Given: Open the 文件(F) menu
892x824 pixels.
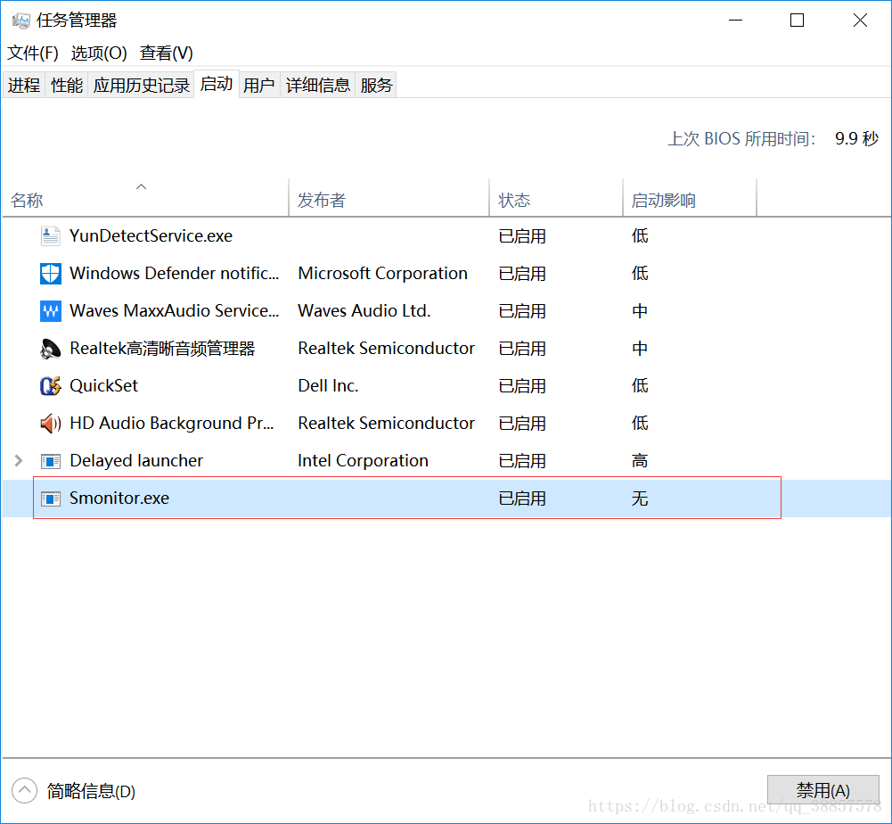Looking at the screenshot, I should (x=33, y=53).
